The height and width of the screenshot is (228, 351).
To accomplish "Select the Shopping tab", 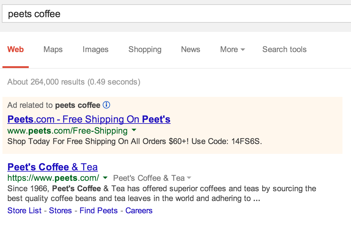I will point(145,49).
